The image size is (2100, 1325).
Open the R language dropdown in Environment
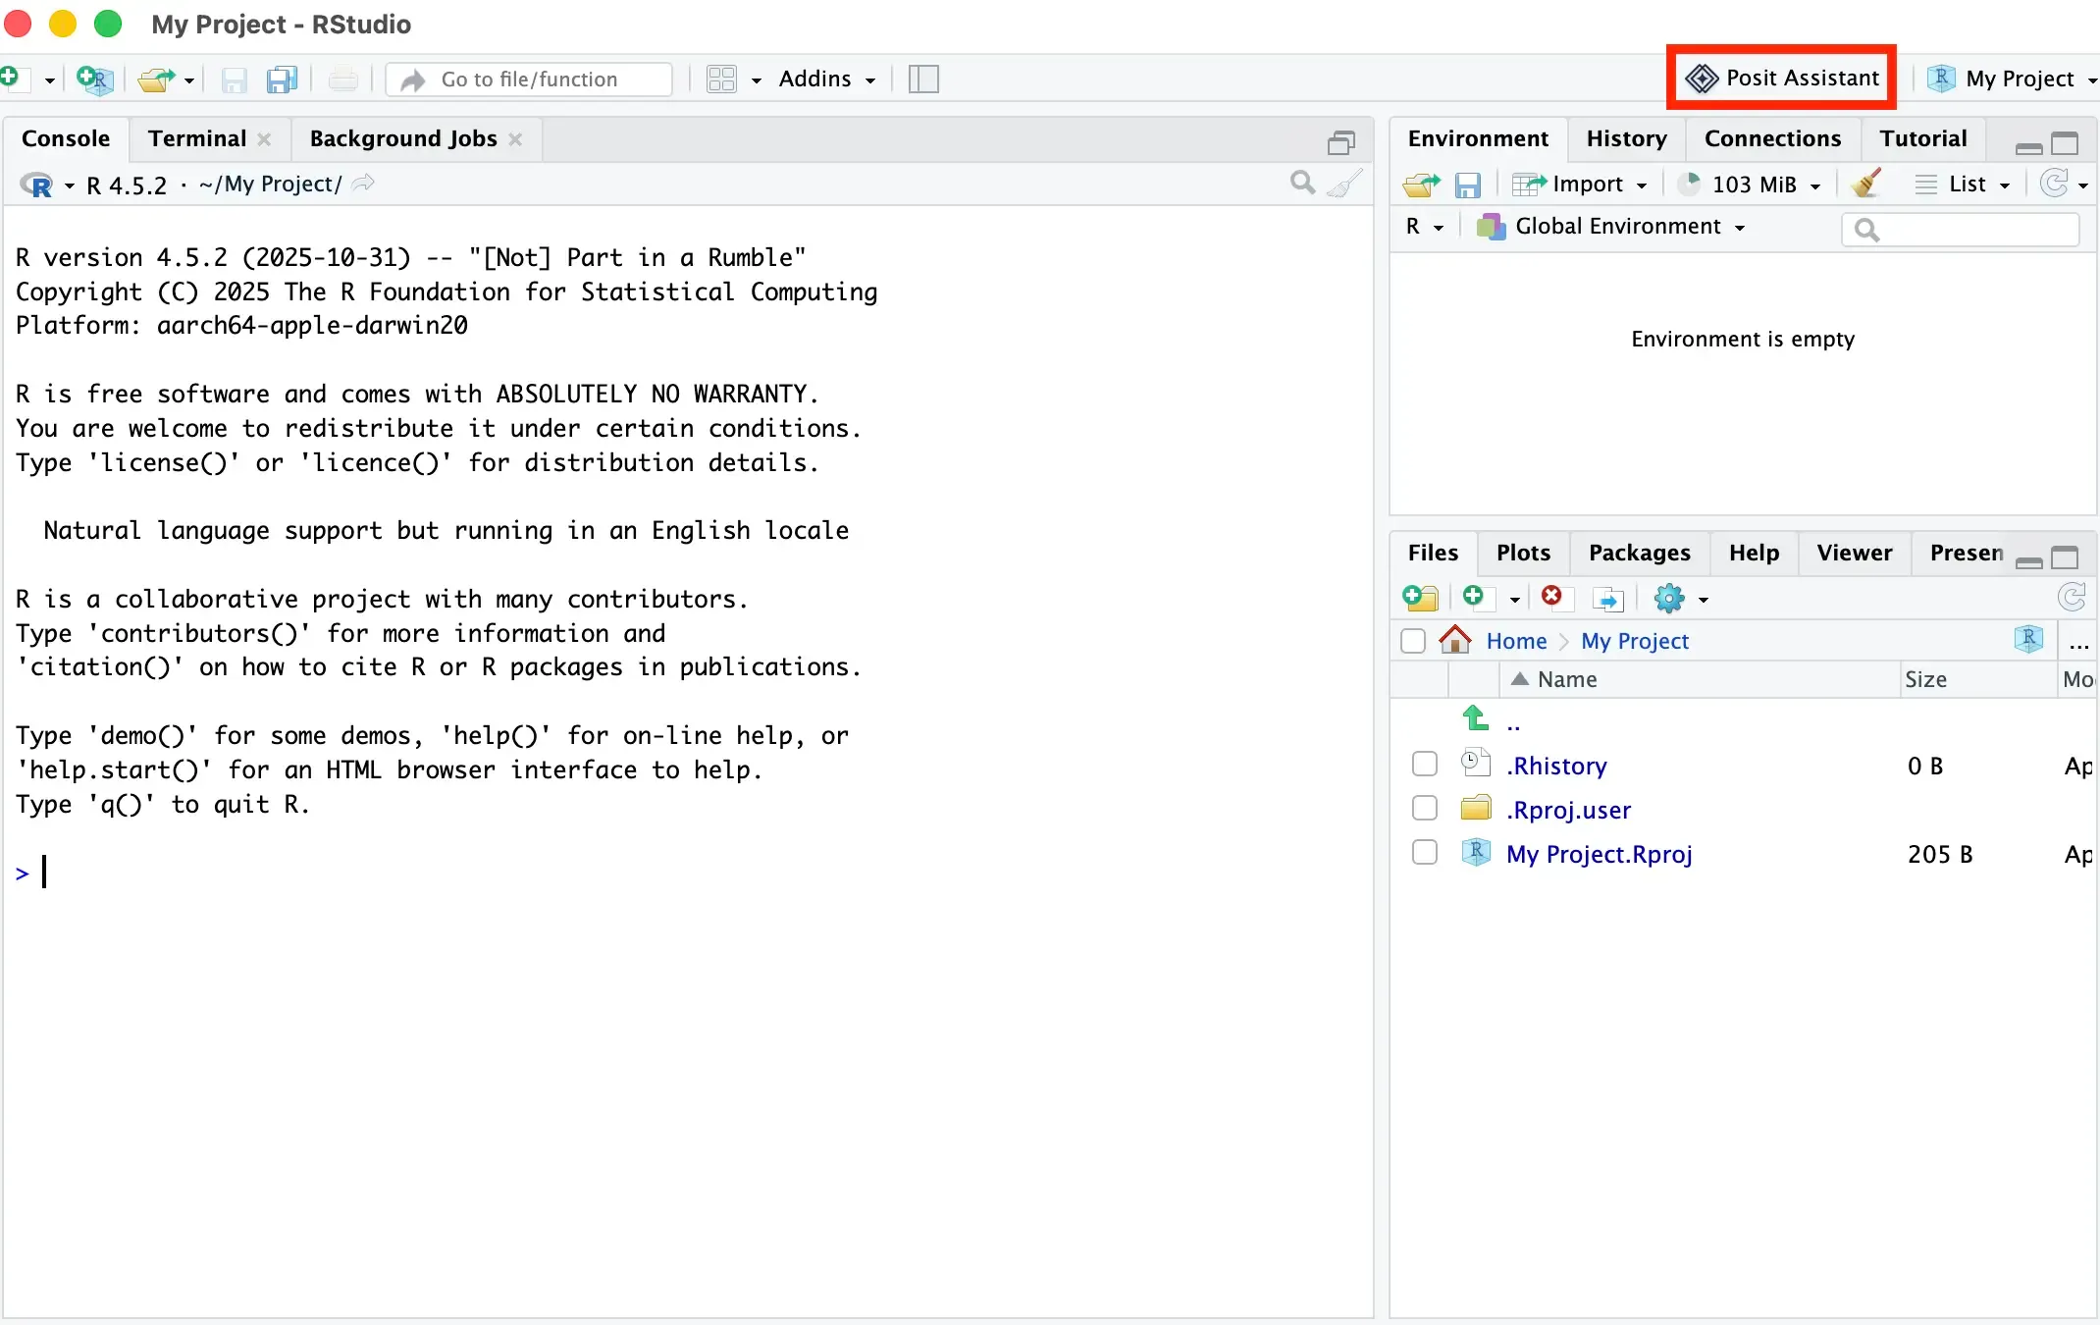pyautogui.click(x=1424, y=227)
